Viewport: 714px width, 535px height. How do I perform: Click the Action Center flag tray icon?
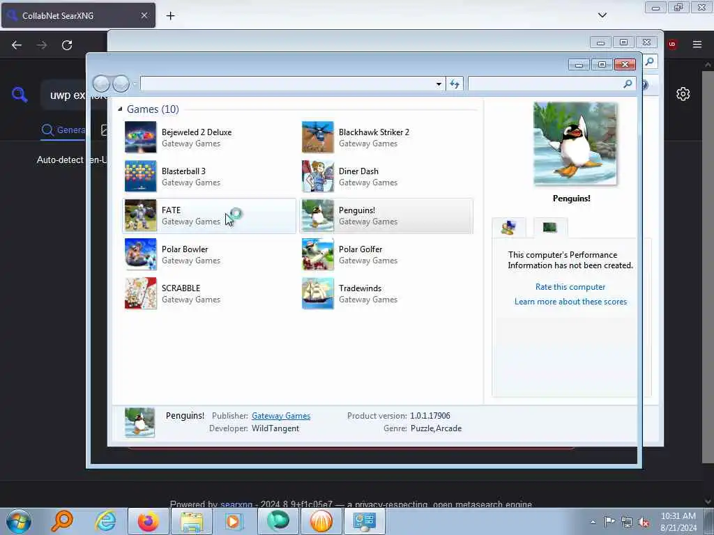[x=609, y=522]
